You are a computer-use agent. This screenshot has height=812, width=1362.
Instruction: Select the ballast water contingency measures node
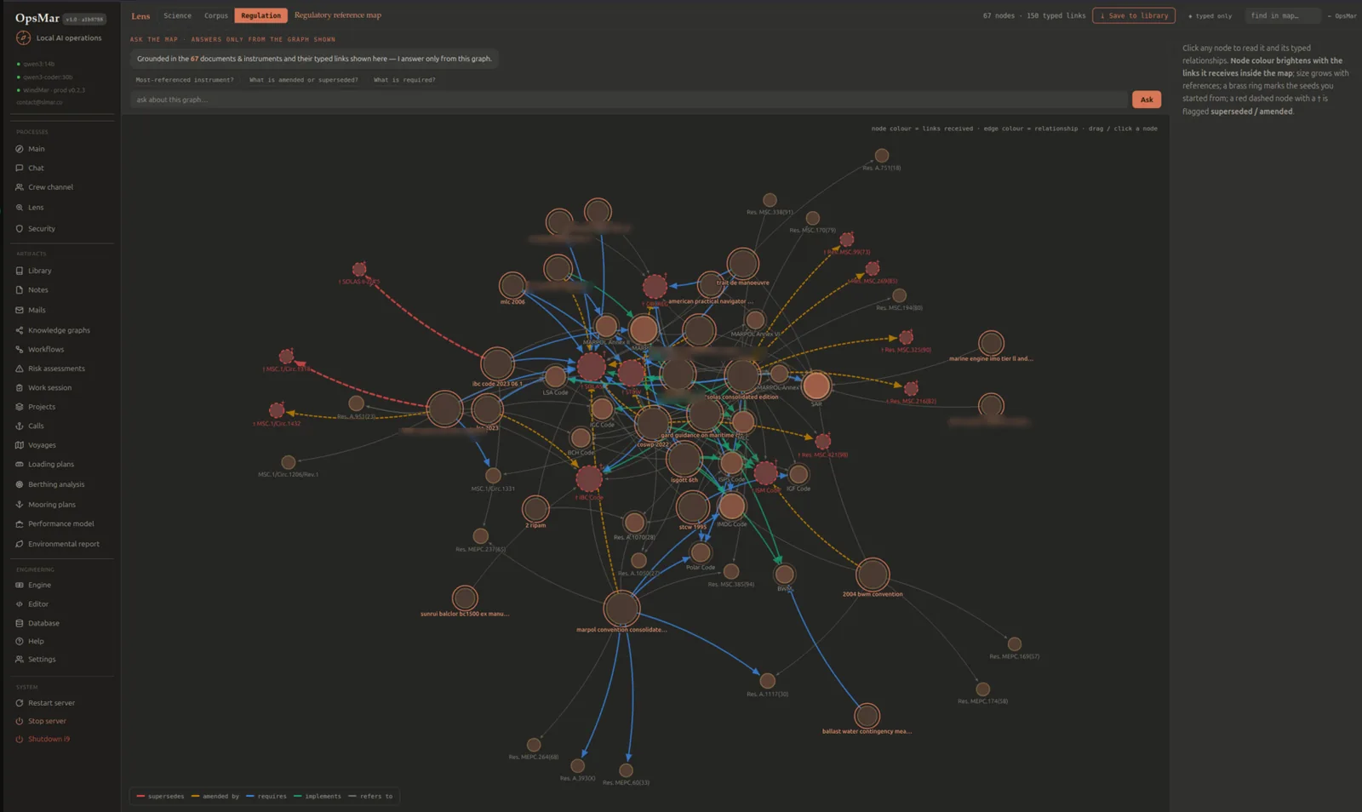point(867,715)
